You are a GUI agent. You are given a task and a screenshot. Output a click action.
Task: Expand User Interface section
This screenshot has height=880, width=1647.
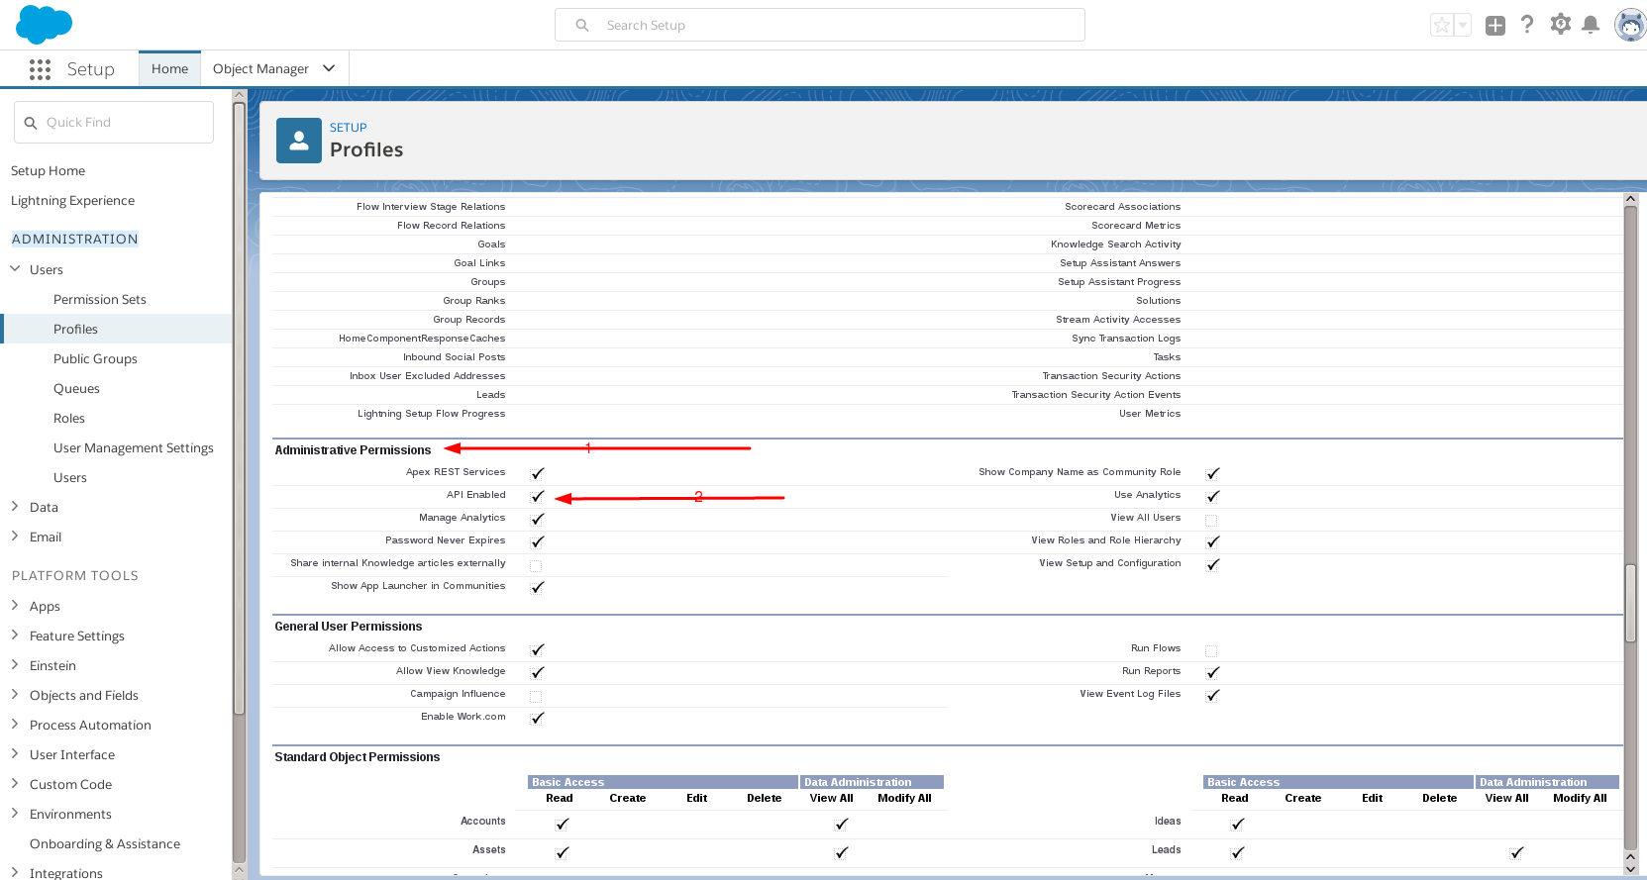(x=15, y=753)
